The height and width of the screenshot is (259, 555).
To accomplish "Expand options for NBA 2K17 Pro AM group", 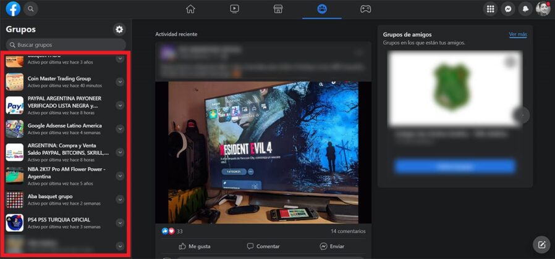I will coord(120,176).
